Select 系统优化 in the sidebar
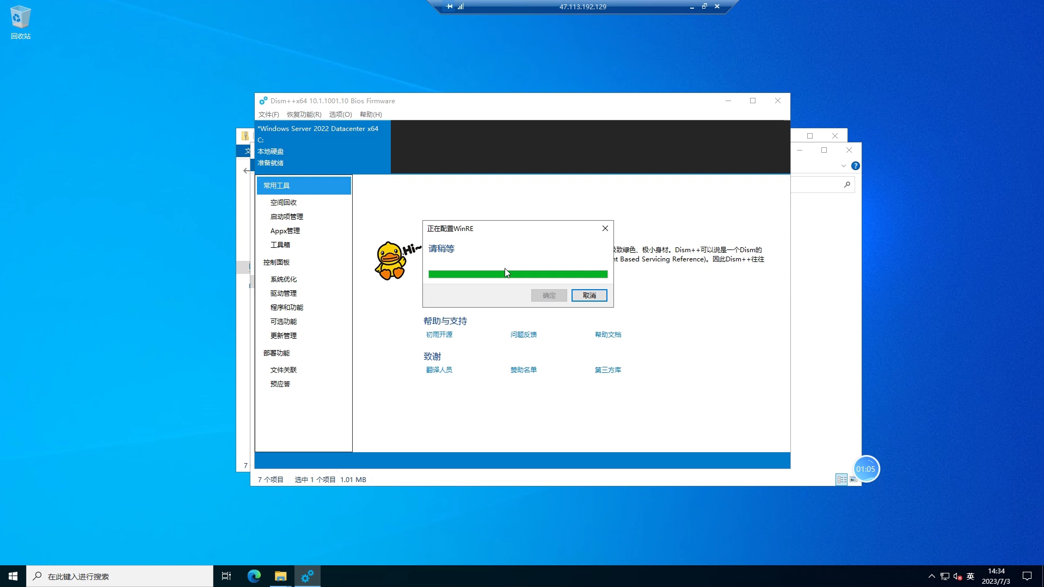This screenshot has height=587, width=1044. tap(284, 279)
